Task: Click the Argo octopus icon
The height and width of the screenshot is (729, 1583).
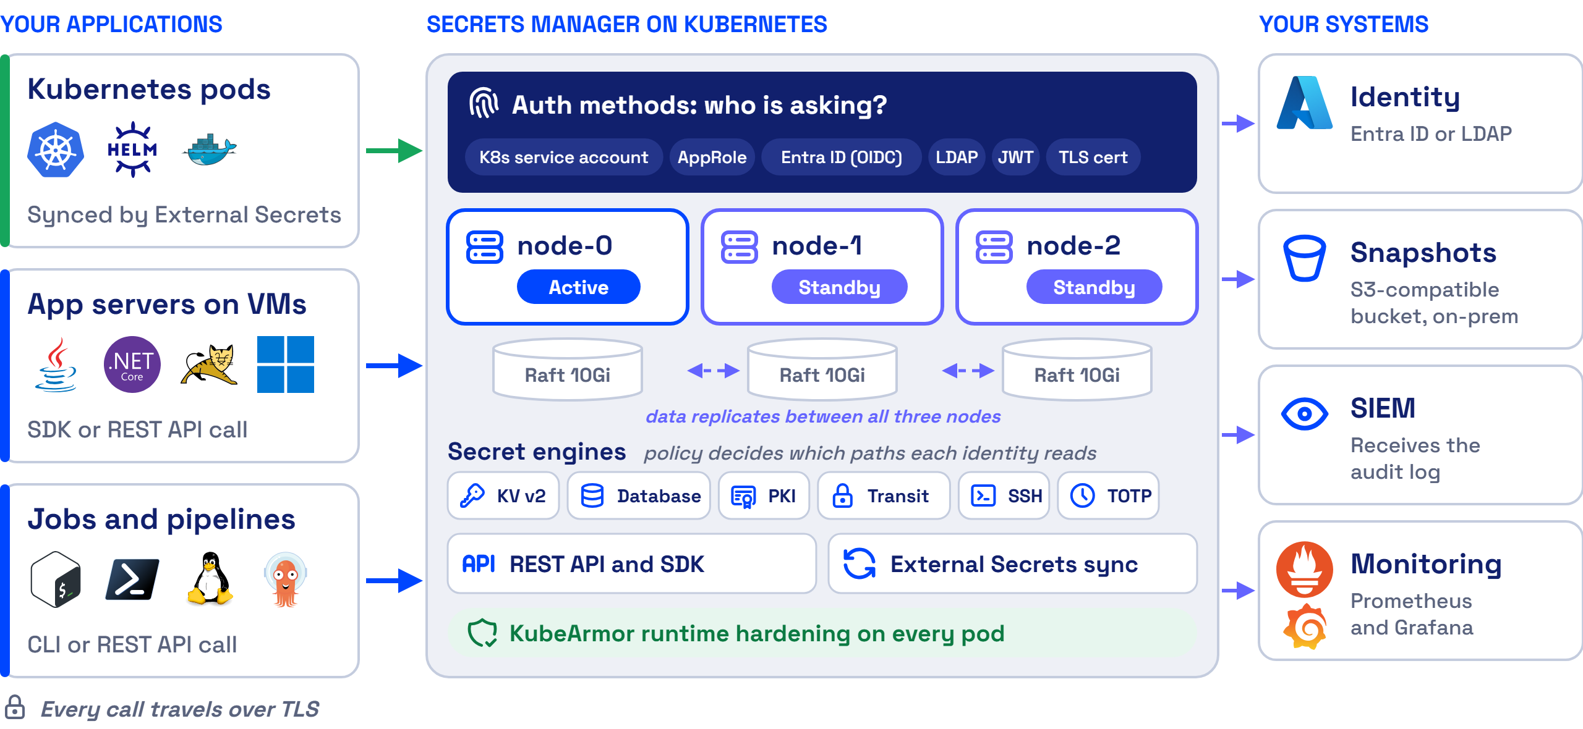Action: click(x=286, y=579)
